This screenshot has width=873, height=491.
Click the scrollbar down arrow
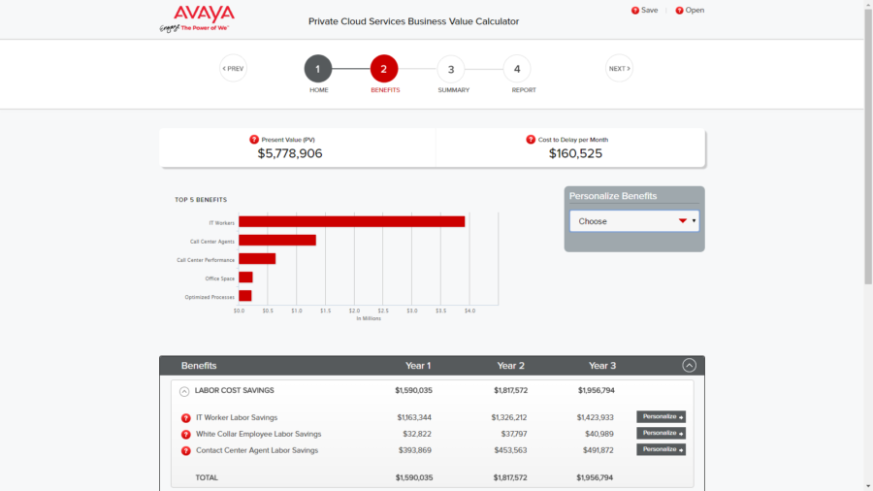click(x=868, y=486)
